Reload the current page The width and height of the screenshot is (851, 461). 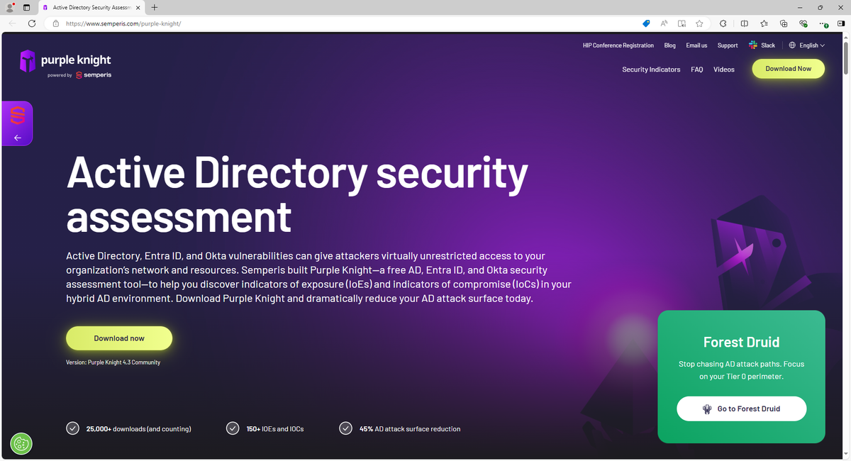(x=32, y=23)
